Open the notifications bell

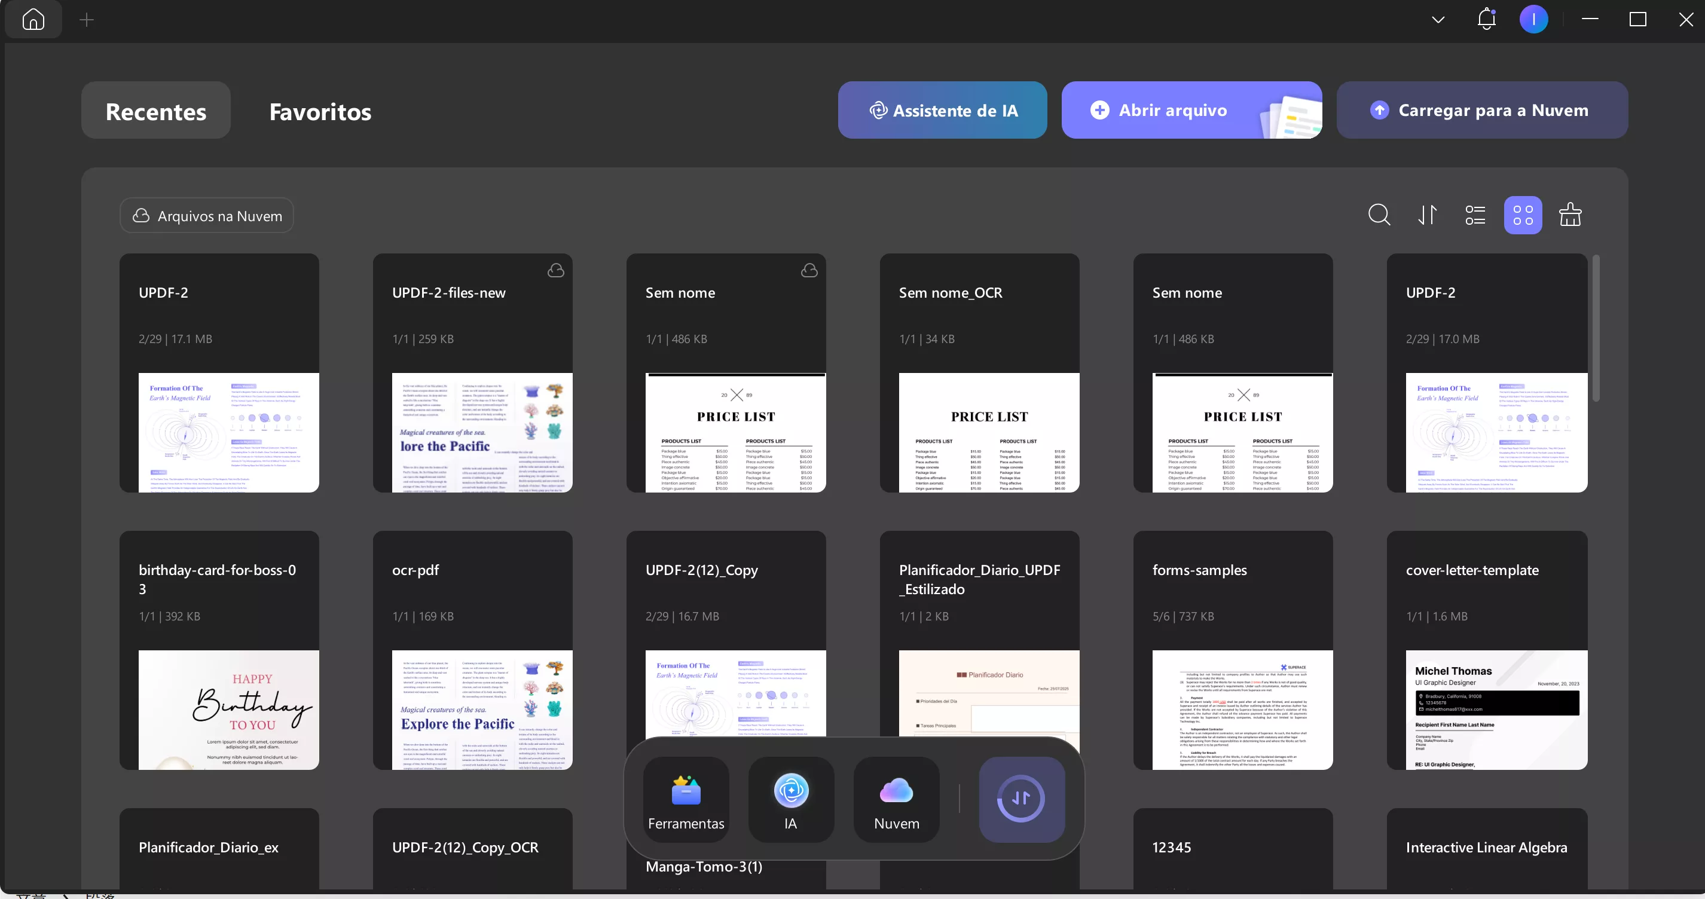click(1487, 19)
